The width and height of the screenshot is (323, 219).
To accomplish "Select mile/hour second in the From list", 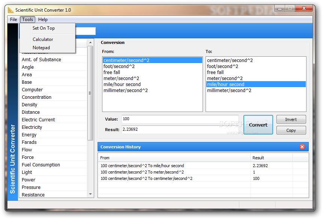I will (x=152, y=85).
